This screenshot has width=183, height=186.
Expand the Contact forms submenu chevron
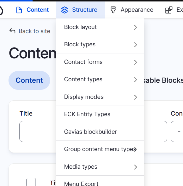(x=135, y=62)
